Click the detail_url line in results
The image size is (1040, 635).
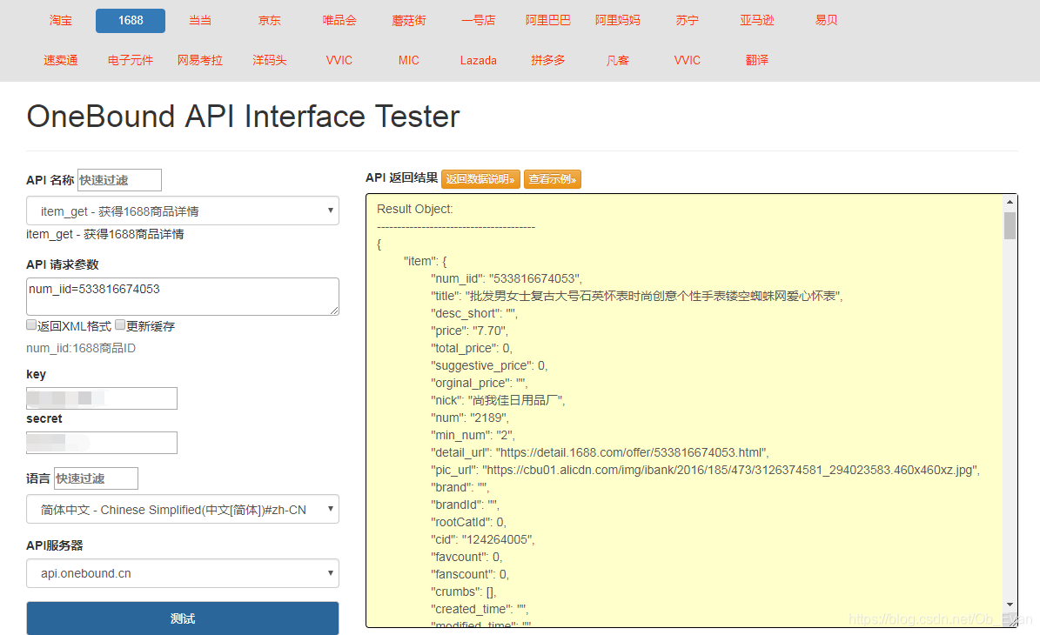[x=600, y=452]
